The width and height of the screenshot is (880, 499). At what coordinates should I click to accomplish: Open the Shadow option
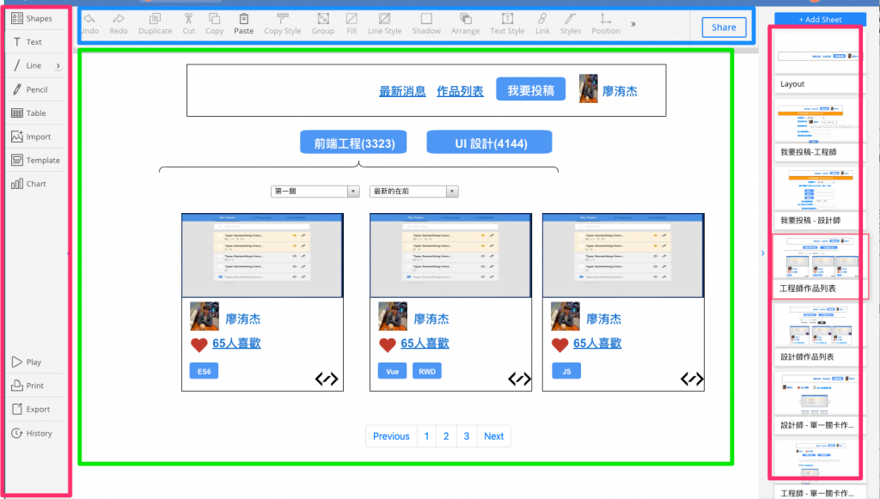(426, 24)
